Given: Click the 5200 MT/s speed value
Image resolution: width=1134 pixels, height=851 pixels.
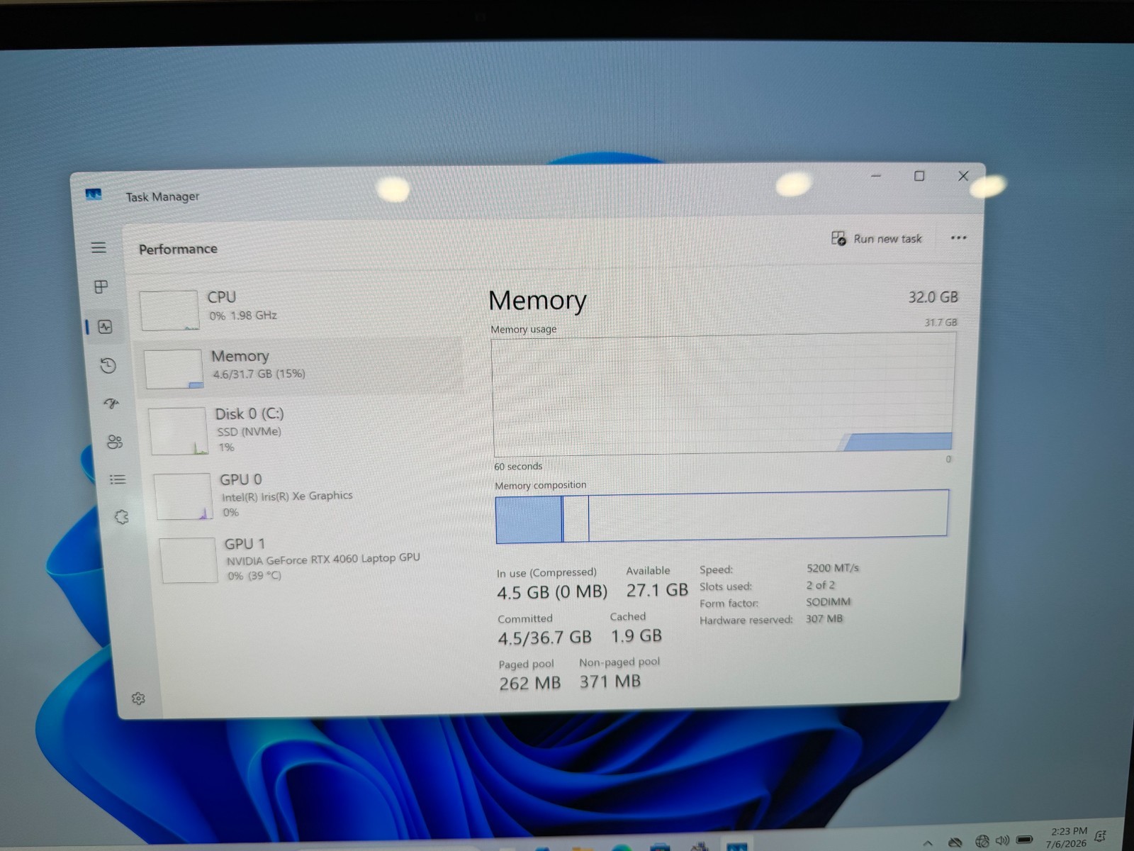Looking at the screenshot, I should click(833, 568).
